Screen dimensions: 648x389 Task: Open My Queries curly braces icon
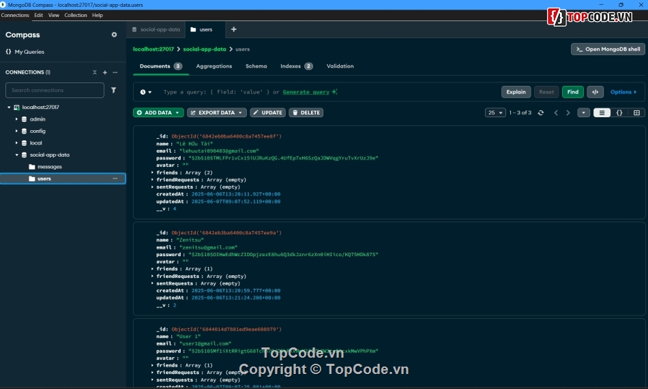[8, 52]
